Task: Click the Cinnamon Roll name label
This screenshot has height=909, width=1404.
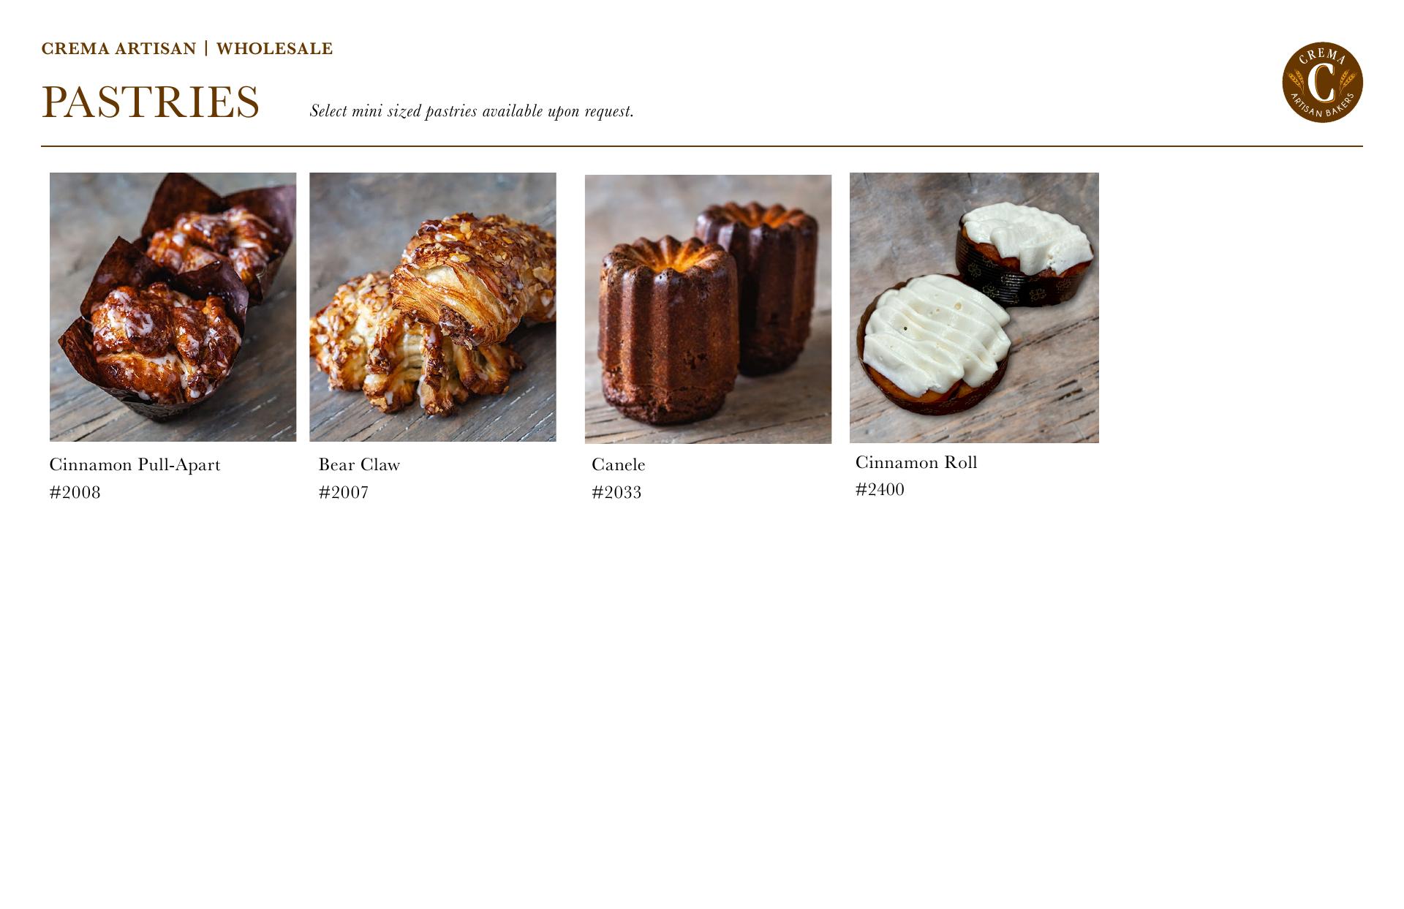Action: click(916, 462)
